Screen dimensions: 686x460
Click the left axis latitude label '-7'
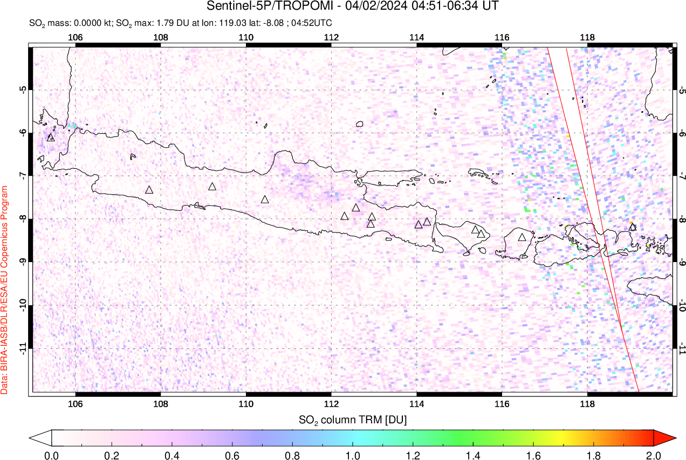click(x=24, y=176)
